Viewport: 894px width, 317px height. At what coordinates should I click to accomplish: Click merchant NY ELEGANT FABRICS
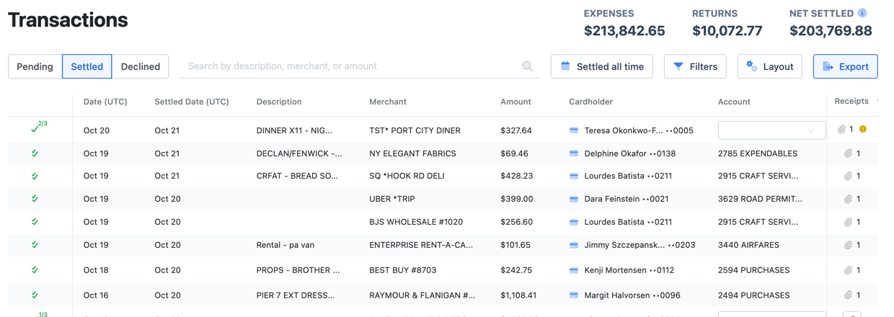[412, 153]
